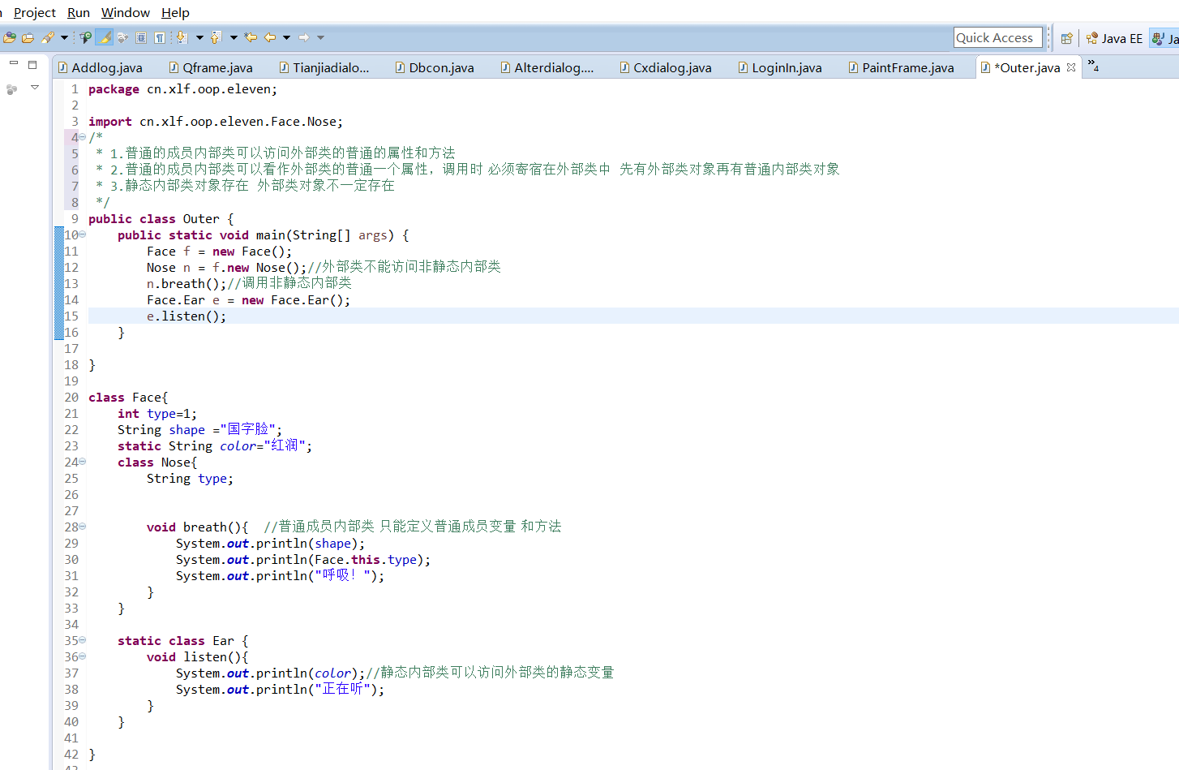The width and height of the screenshot is (1179, 770).
Task: Collapse the Nose class at line 24
Action: point(82,462)
